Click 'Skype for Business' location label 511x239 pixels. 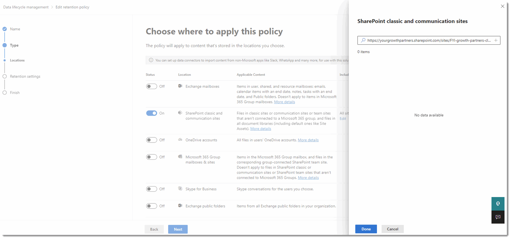(201, 189)
